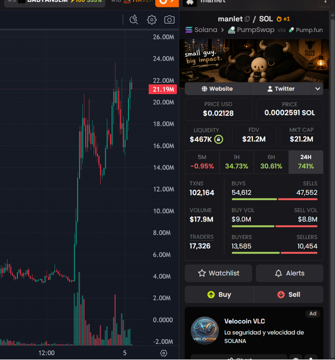Click the buys versus sells ratio bar

pyautogui.click(x=275, y=199)
